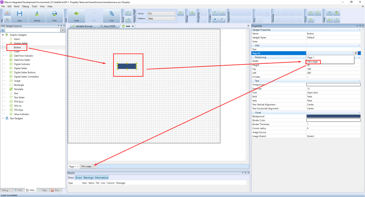Clear the gadget explorer search with X
365x197 pixels.
point(62,30)
